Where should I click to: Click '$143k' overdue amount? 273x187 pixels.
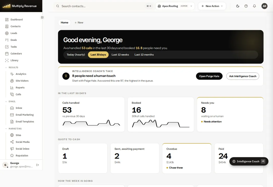170,162
